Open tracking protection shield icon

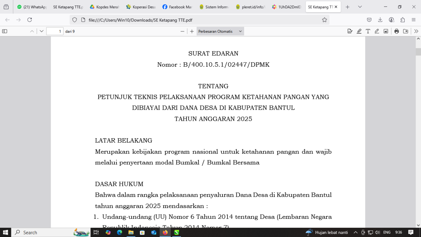[75, 20]
